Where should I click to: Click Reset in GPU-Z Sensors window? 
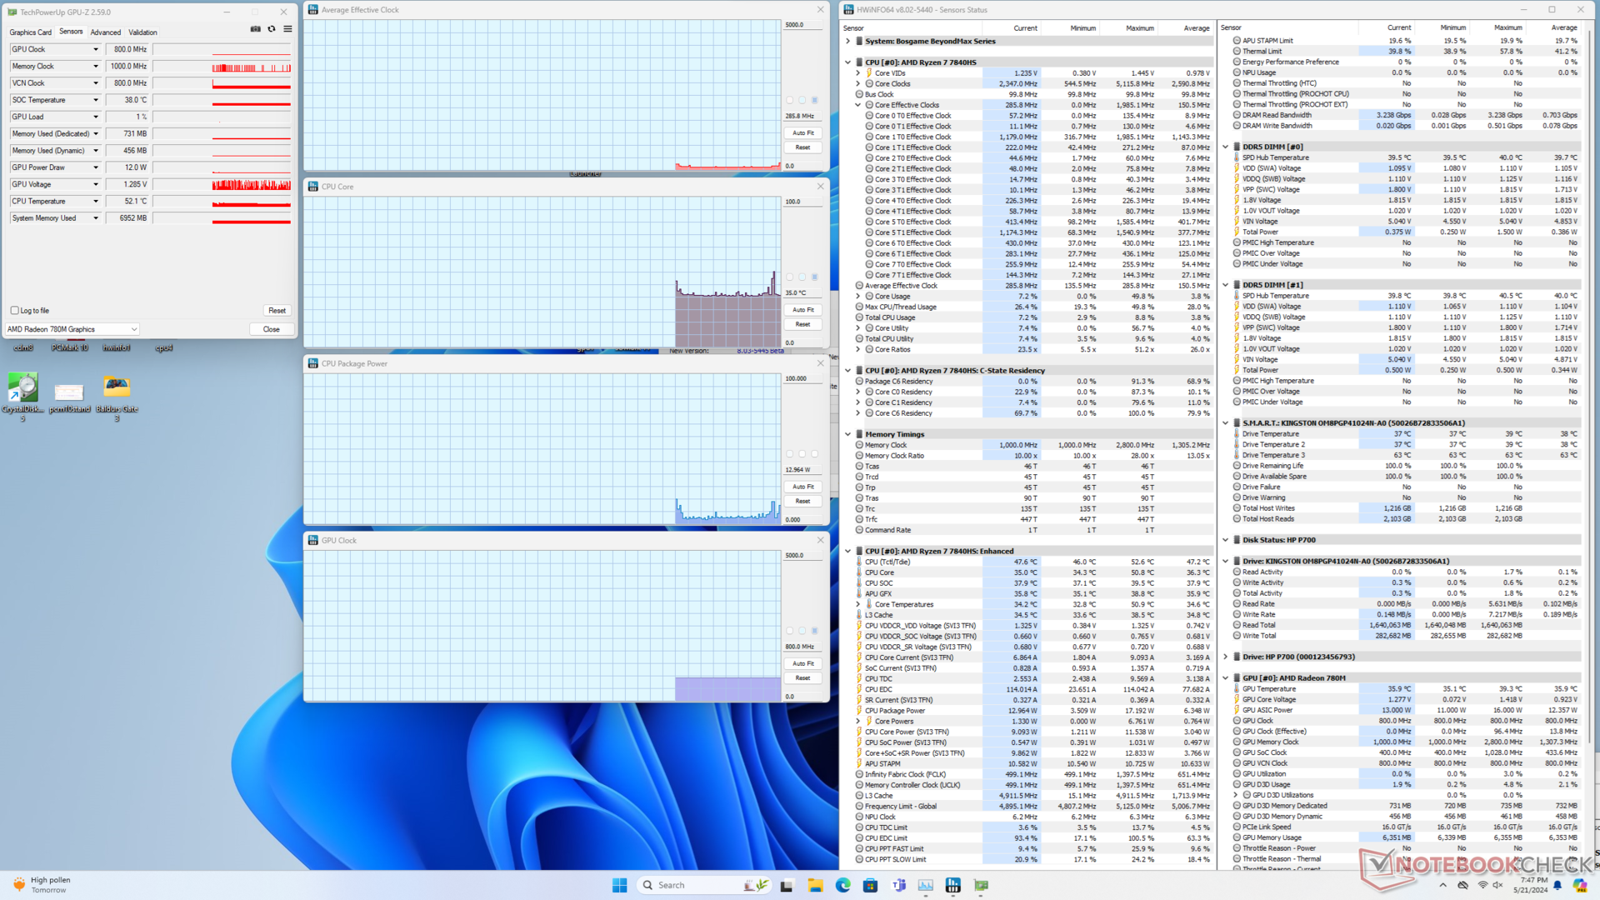tap(277, 310)
